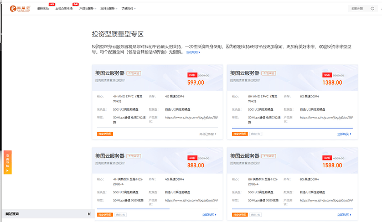Click the search magnifier icon

pyautogui.click(x=373, y=8)
